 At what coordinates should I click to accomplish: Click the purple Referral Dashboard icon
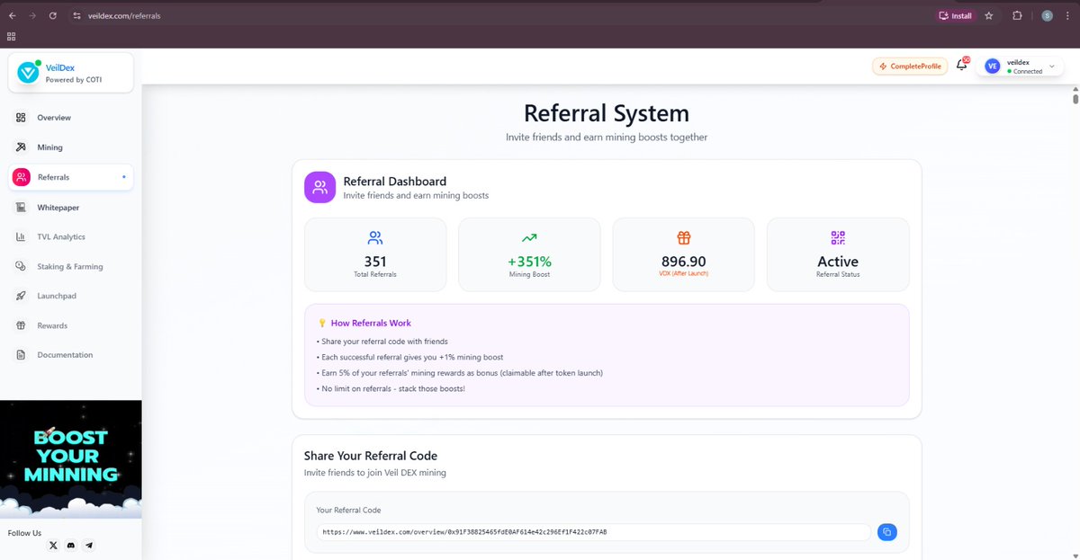319,188
